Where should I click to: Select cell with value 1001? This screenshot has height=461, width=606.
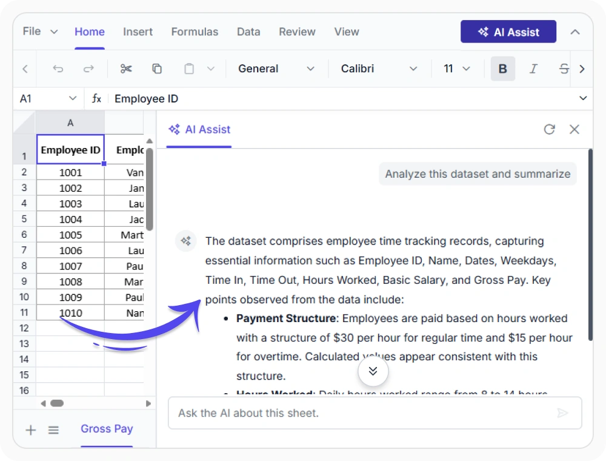pos(70,172)
